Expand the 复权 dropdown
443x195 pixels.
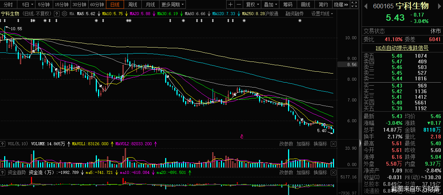252,5
